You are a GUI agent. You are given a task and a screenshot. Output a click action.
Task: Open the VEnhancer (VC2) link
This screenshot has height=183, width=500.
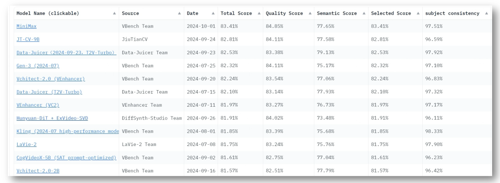38,105
